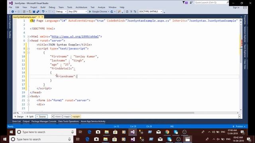Open the Build menu
Screen dimensions: 255x143
point(43,7)
